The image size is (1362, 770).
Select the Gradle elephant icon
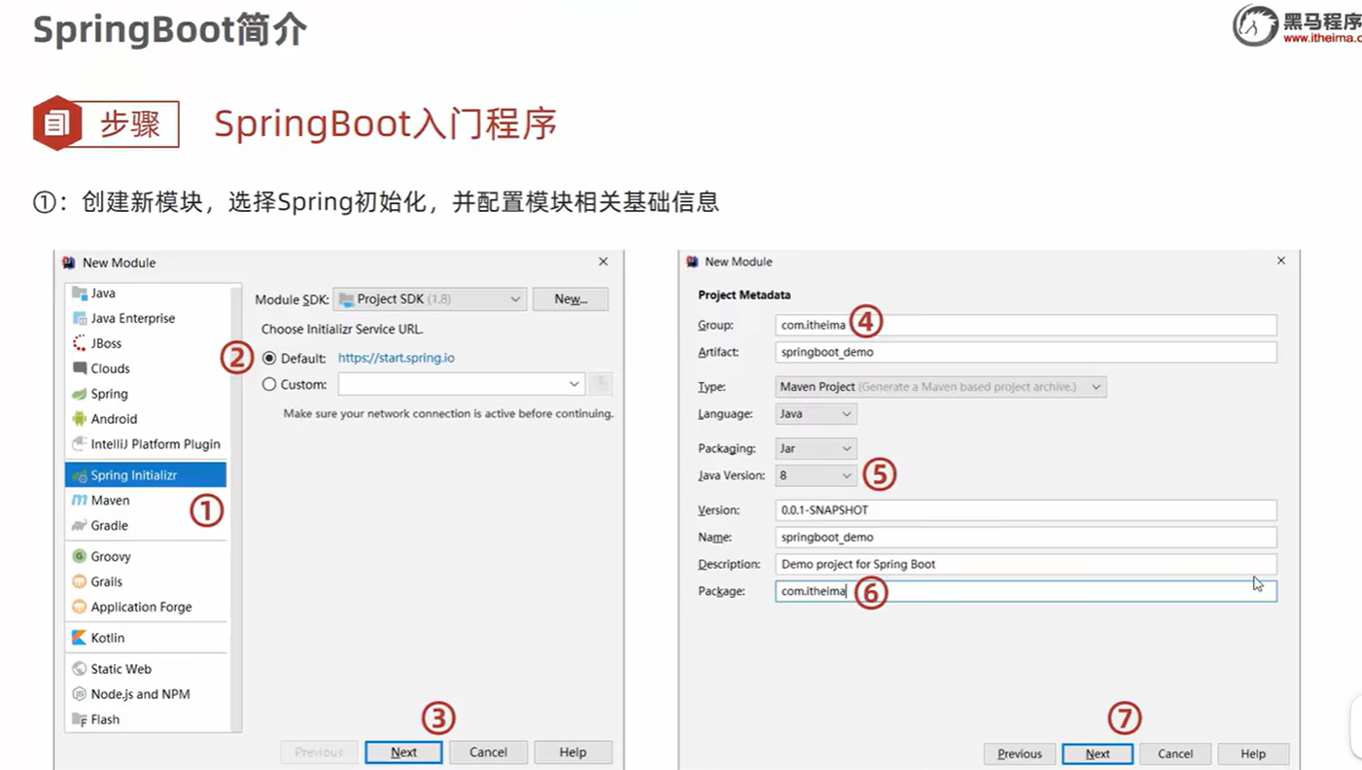(80, 525)
